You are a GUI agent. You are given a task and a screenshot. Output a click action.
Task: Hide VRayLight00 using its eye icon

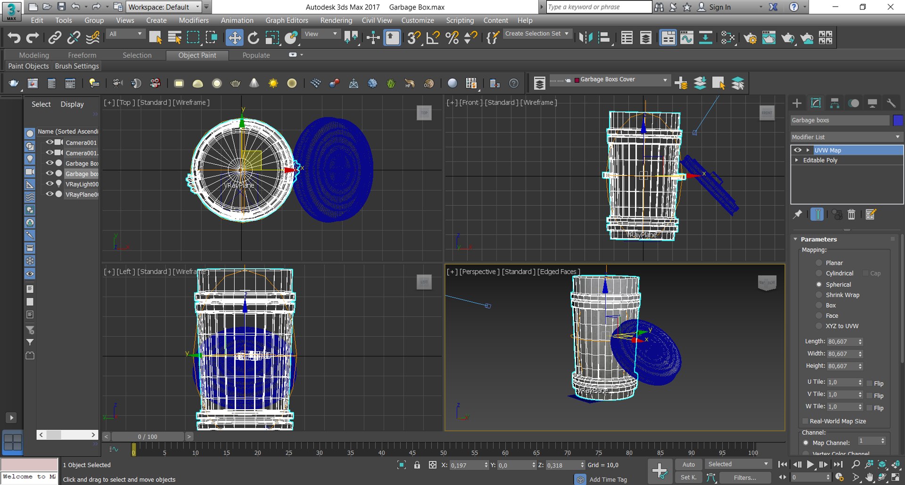click(49, 184)
